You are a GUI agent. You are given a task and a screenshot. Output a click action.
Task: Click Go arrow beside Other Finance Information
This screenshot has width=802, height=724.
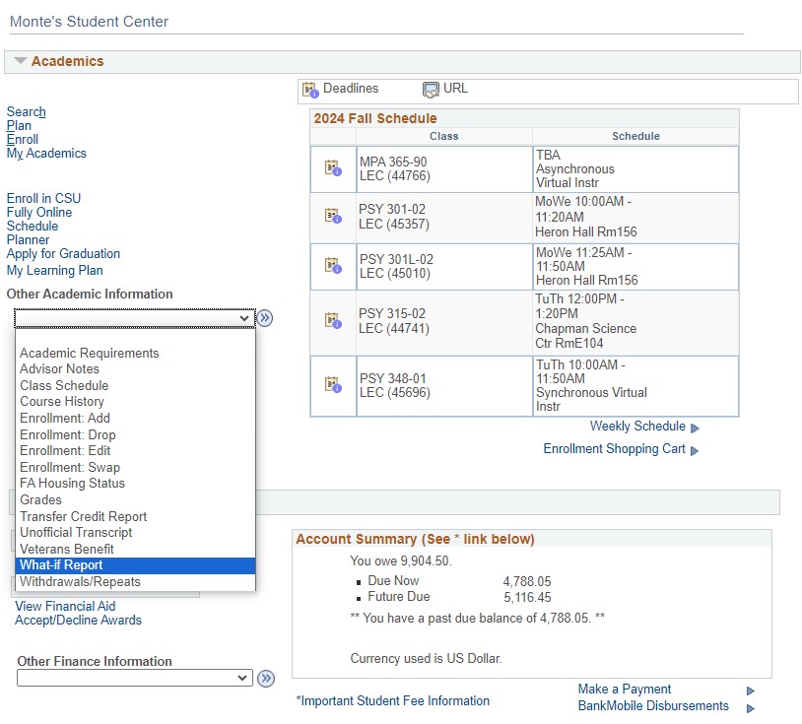click(x=265, y=678)
